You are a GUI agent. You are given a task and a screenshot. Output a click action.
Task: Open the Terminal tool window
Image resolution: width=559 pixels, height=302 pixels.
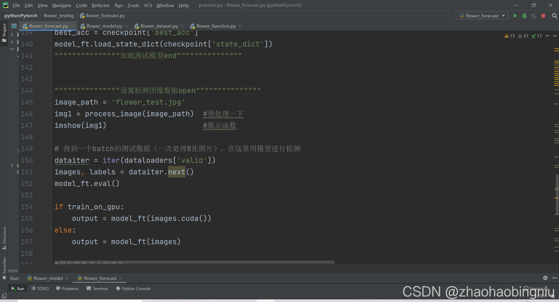pyautogui.click(x=97, y=288)
